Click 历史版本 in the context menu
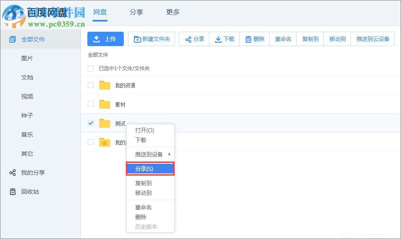401x239 pixels. [150, 227]
